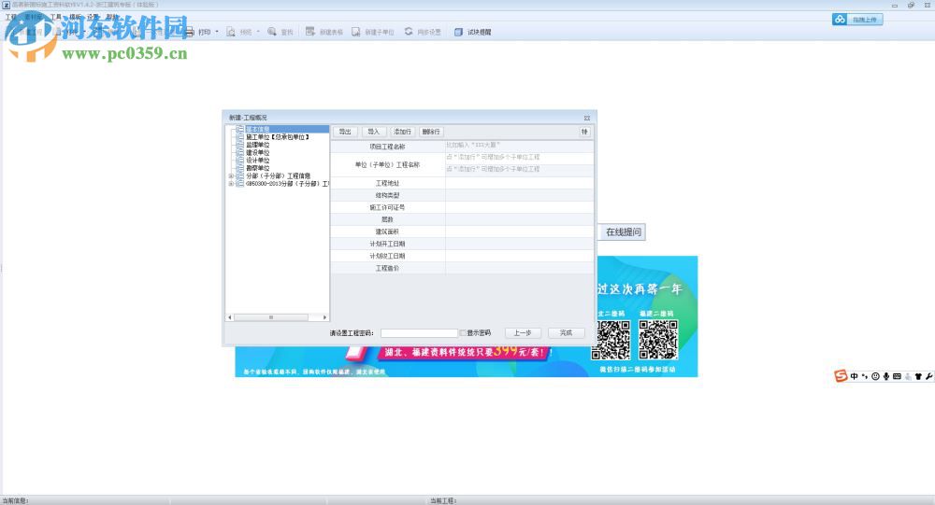935x505 pixels.
Task: Click the Sogou skin (shirt) icon
Action: pos(918,376)
